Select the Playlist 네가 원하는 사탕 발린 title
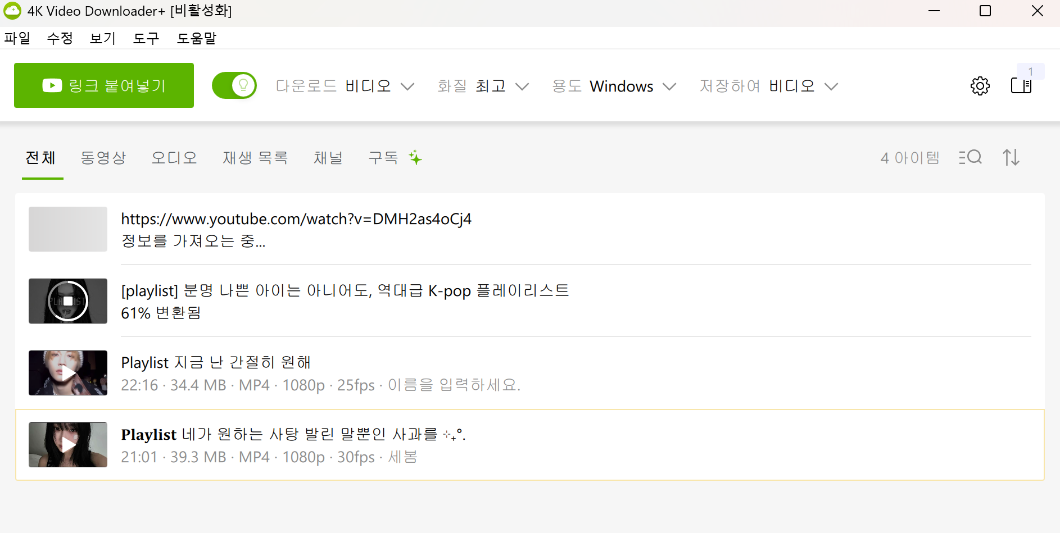This screenshot has width=1060, height=533. tap(293, 434)
